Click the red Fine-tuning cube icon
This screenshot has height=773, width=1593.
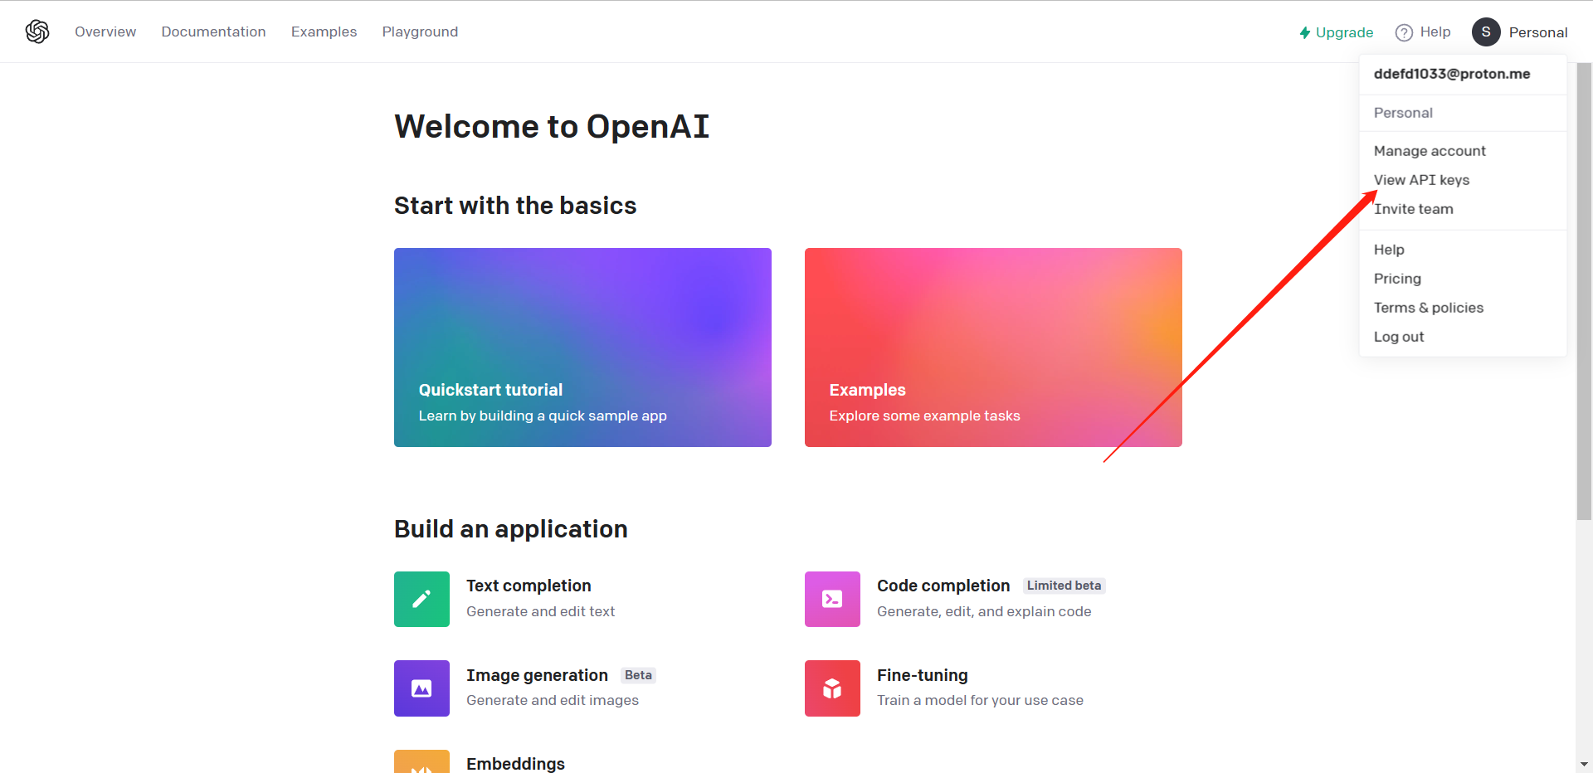click(x=832, y=688)
